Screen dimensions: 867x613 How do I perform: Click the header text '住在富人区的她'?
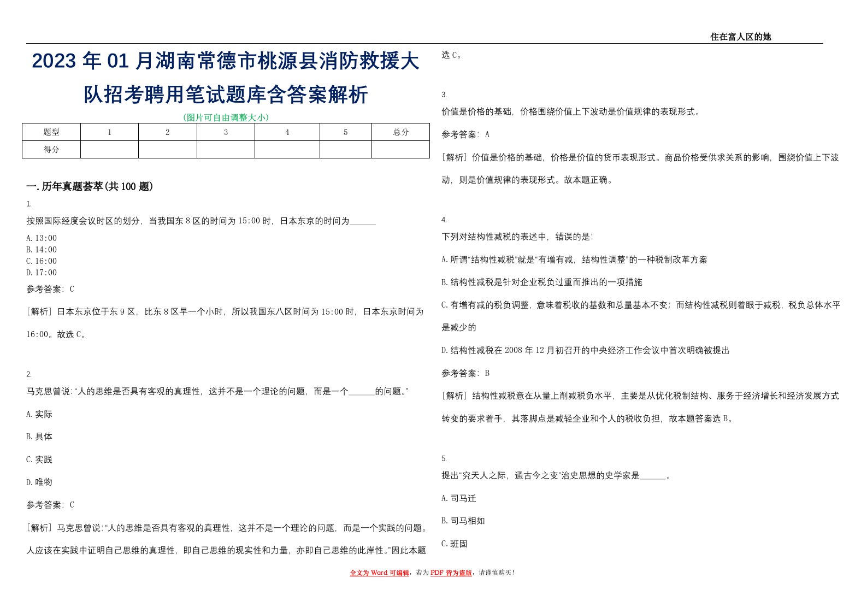click(x=740, y=37)
